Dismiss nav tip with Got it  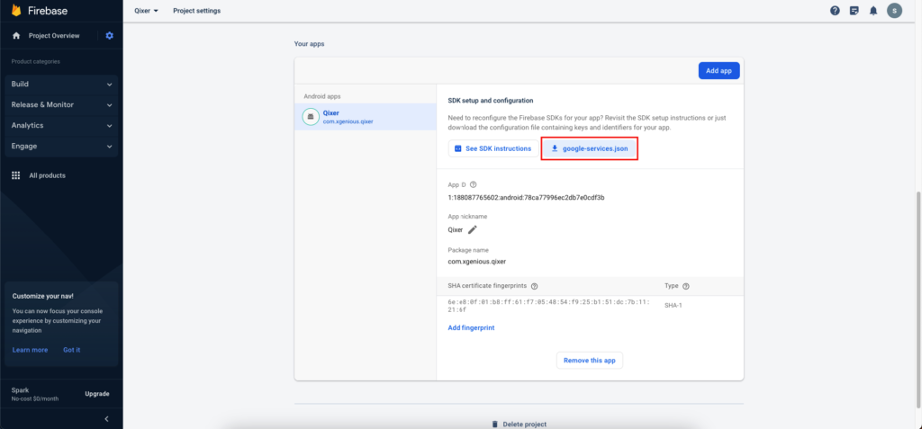pyautogui.click(x=72, y=350)
